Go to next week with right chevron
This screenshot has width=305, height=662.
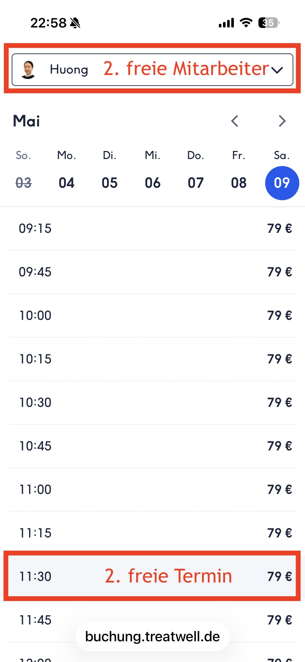pyautogui.click(x=282, y=121)
